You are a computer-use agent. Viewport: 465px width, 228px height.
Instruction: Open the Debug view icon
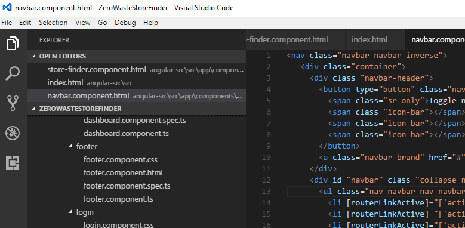pyautogui.click(x=13, y=133)
